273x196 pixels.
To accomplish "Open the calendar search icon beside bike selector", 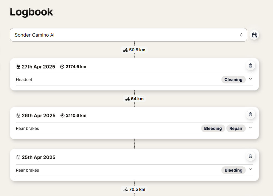I will click(254, 35).
